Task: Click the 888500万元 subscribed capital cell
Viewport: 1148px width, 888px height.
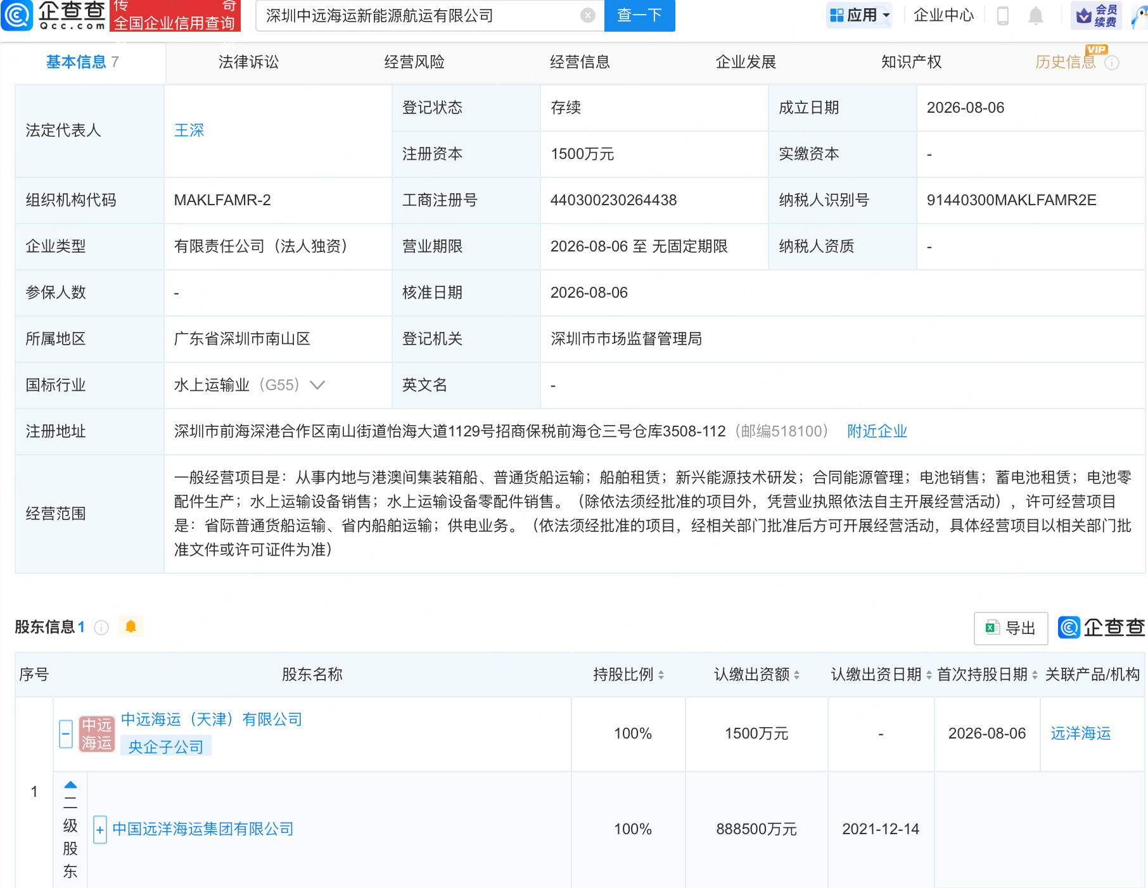Action: pos(756,829)
